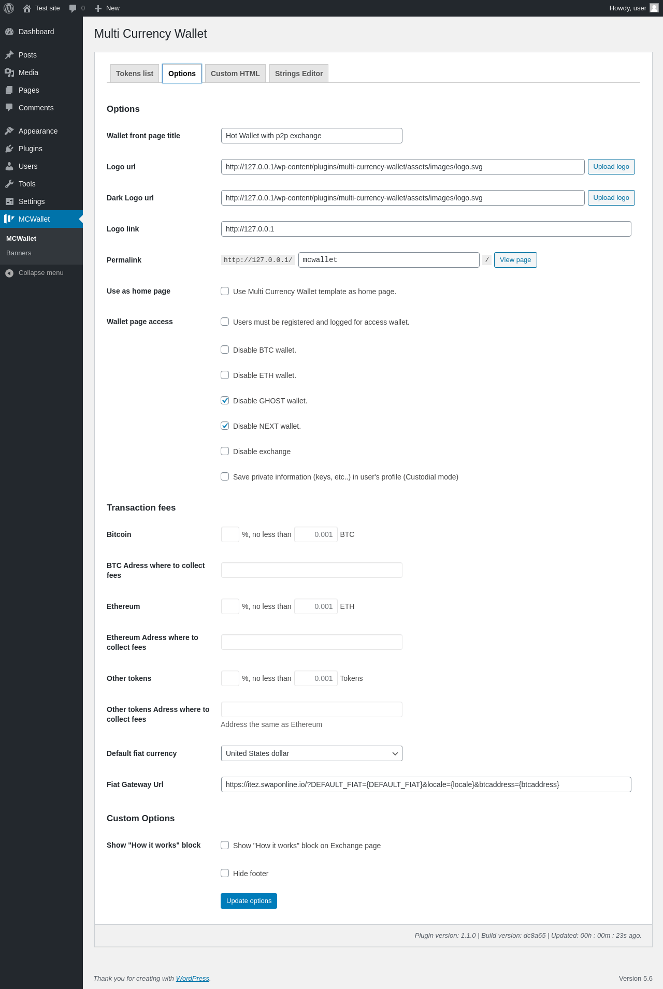
Task: Uncheck Disable GHOST wallet checkbox
Action: [x=225, y=400]
